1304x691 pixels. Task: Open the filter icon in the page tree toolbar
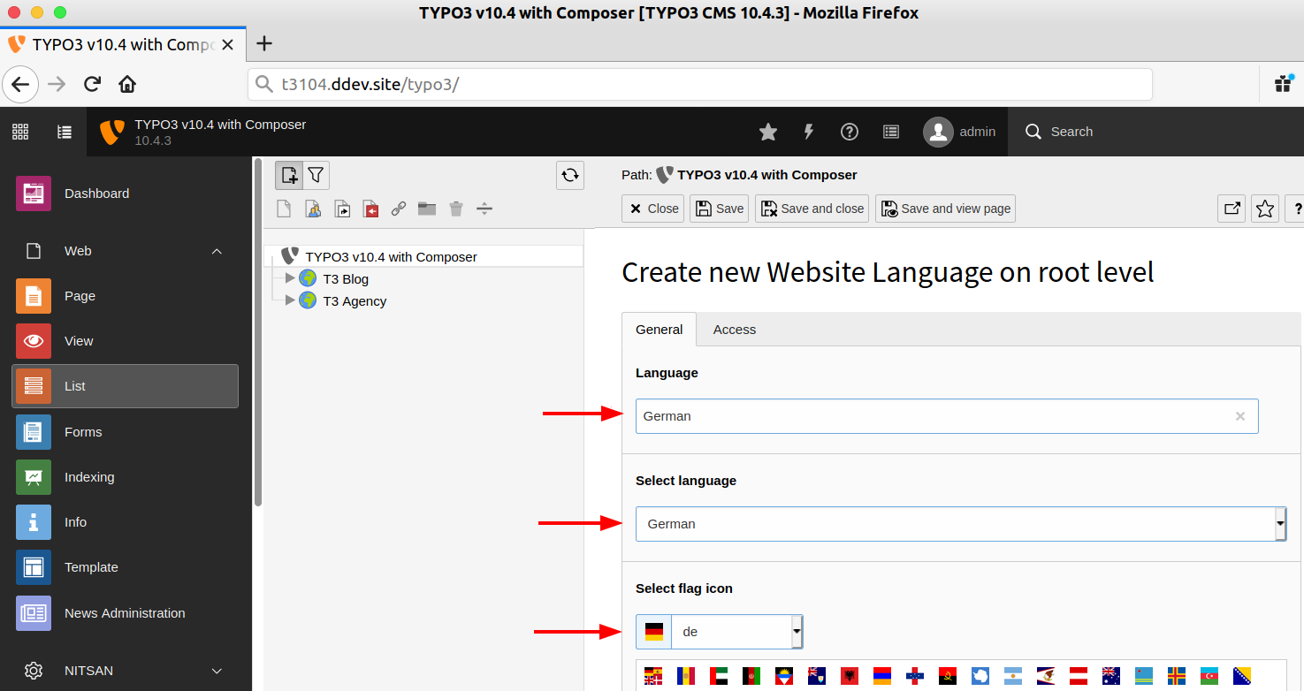pyautogui.click(x=316, y=174)
